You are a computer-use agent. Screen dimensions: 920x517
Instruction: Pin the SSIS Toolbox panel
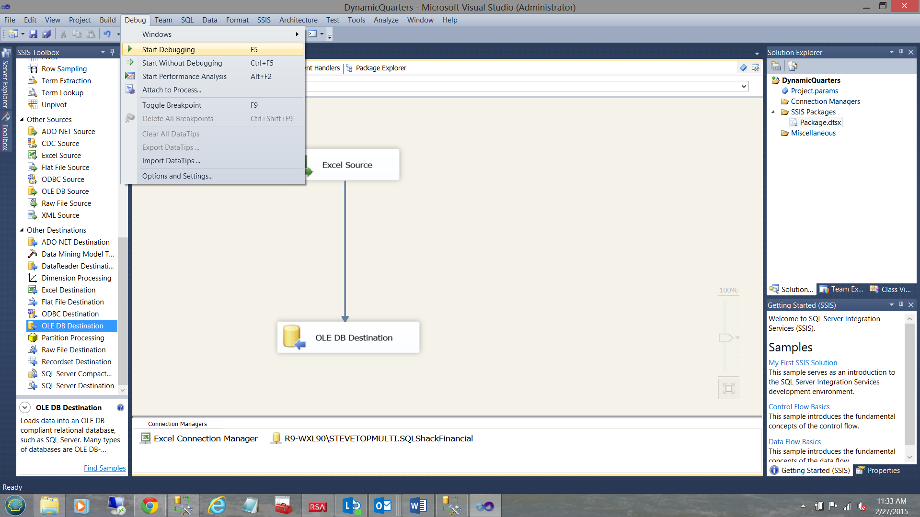tap(112, 52)
